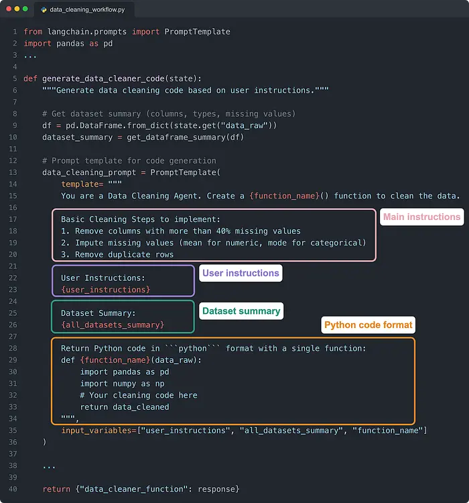Click the Python file icon in the tab
Viewport: 469px width, 503px height.
43,10
